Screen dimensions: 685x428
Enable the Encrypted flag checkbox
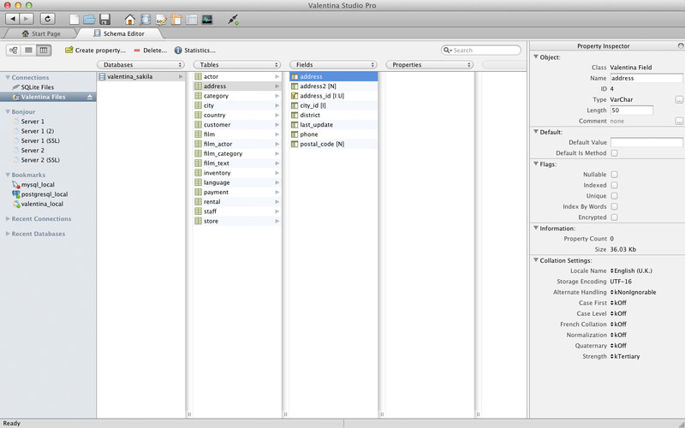coord(614,217)
